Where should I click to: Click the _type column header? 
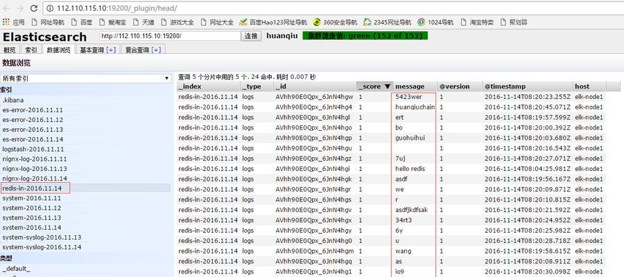[257, 87]
